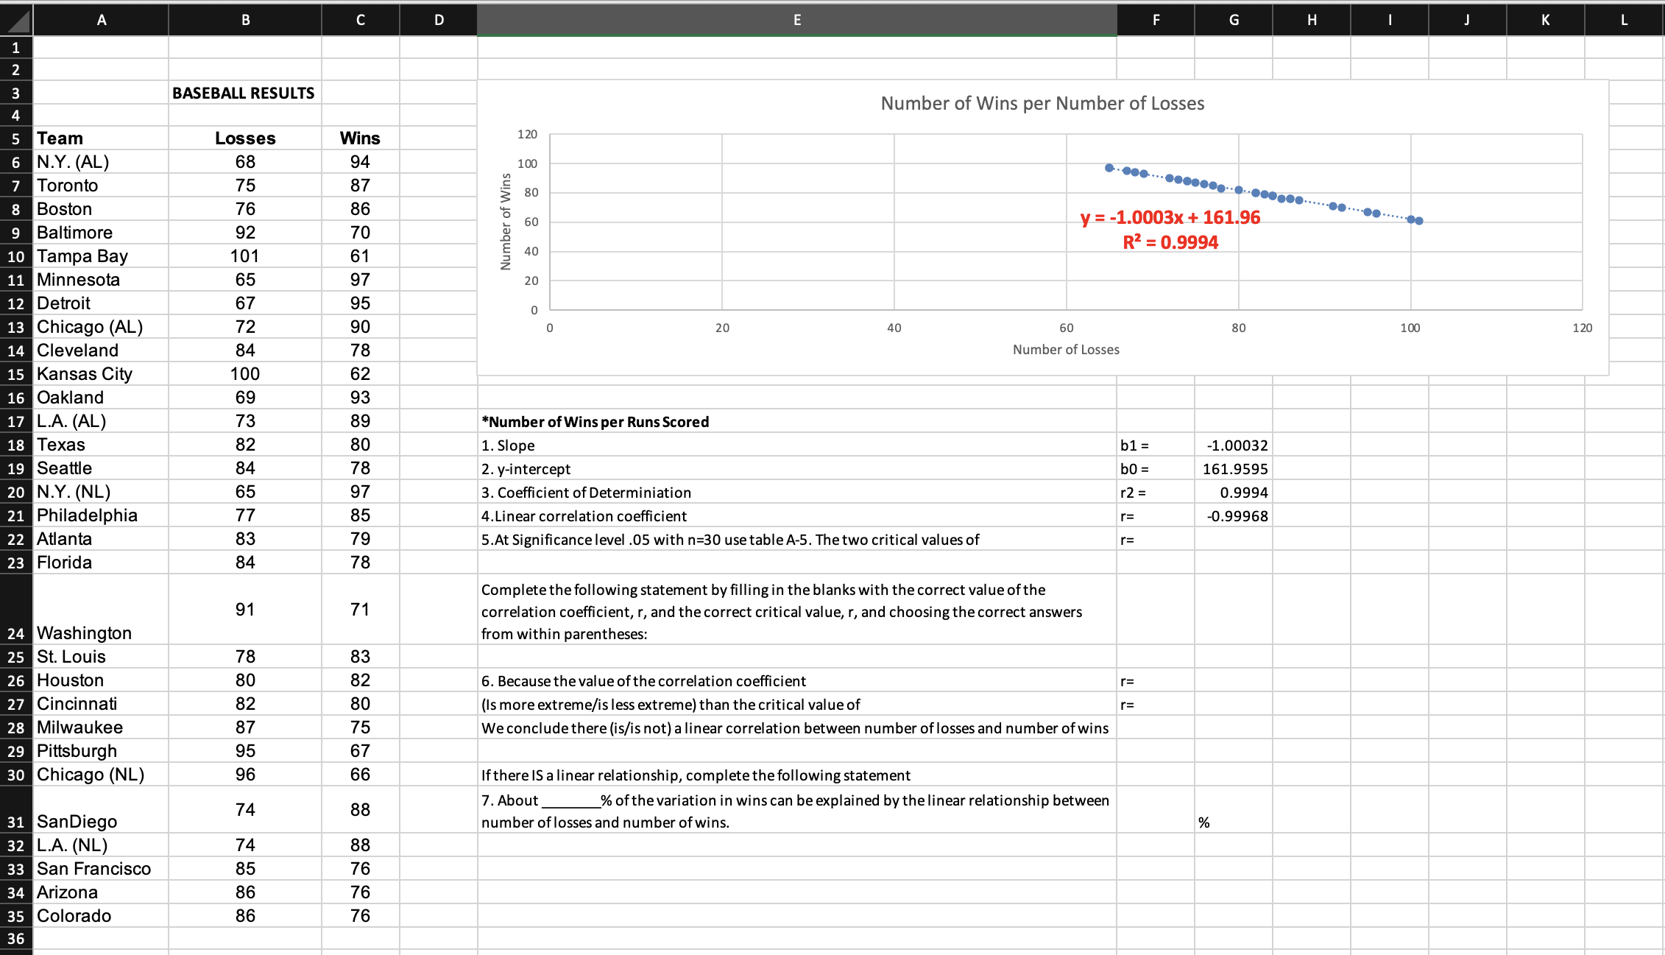This screenshot has width=1665, height=955.
Task: Click the R² = 0.9994 label
Action: pyautogui.click(x=1170, y=242)
